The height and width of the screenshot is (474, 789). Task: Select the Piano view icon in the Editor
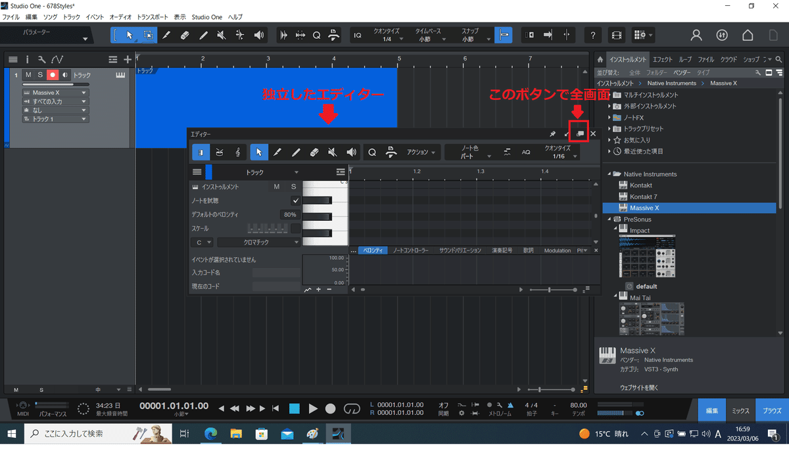click(201, 152)
